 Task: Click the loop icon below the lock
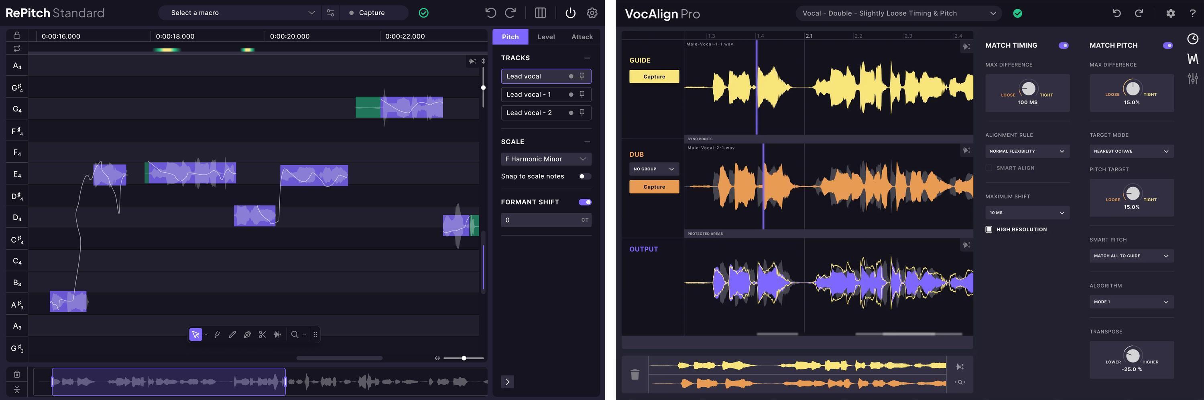(x=17, y=48)
